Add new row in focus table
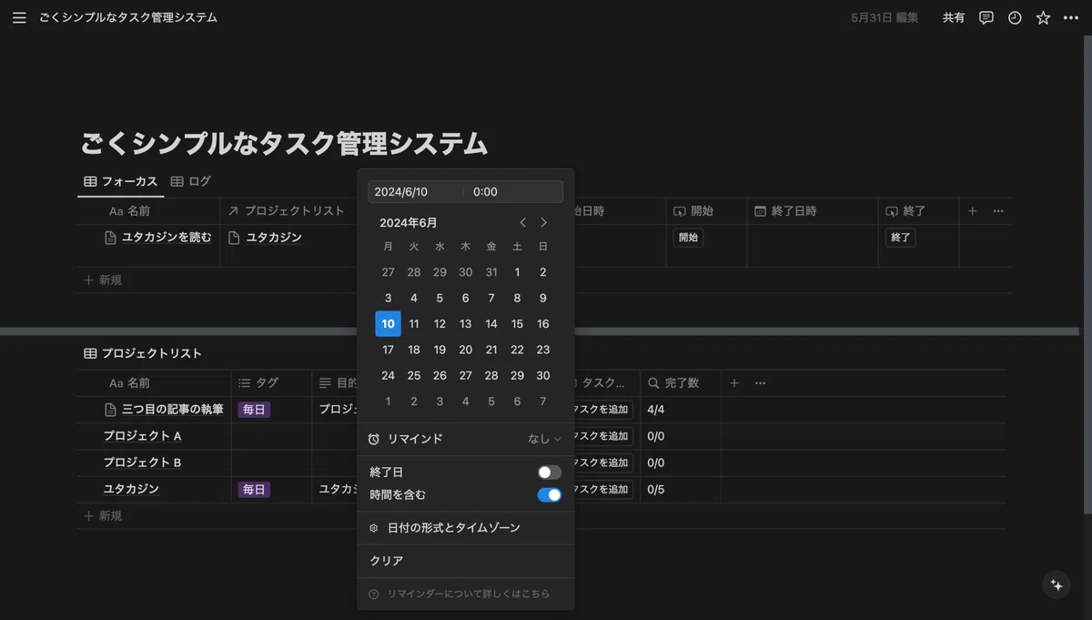This screenshot has width=1092, height=620. [x=103, y=280]
